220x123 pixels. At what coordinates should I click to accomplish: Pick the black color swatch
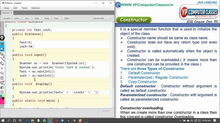click(x=3, y=98)
